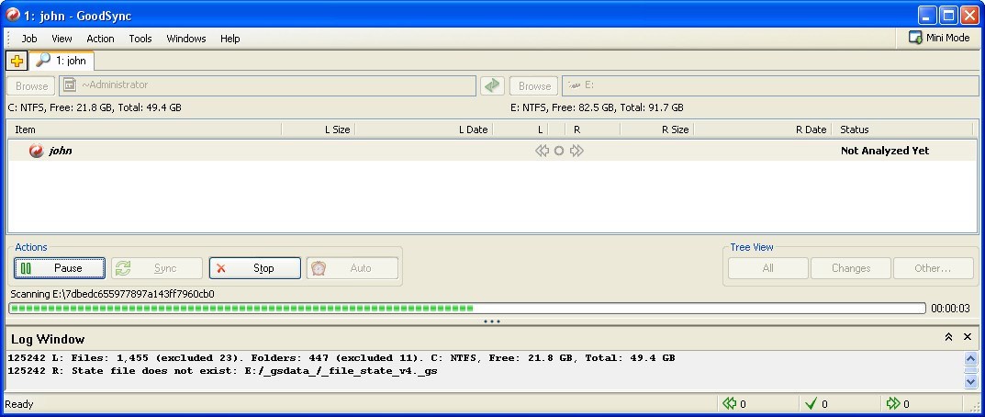Click the elapsed time 00:00:03

tap(950, 309)
